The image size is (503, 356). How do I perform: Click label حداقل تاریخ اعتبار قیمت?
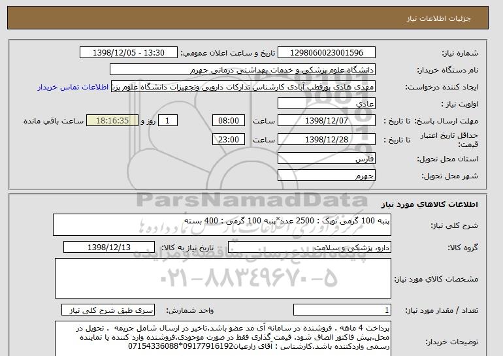[449, 140]
